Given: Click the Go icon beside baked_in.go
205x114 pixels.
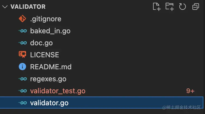Looking at the screenshot, I should click(22, 31).
